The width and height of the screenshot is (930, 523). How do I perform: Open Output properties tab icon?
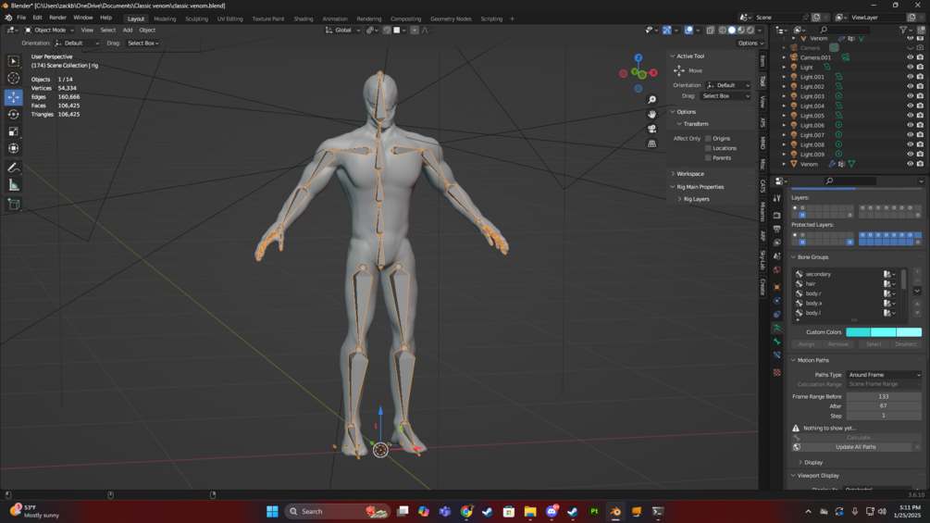tap(777, 229)
